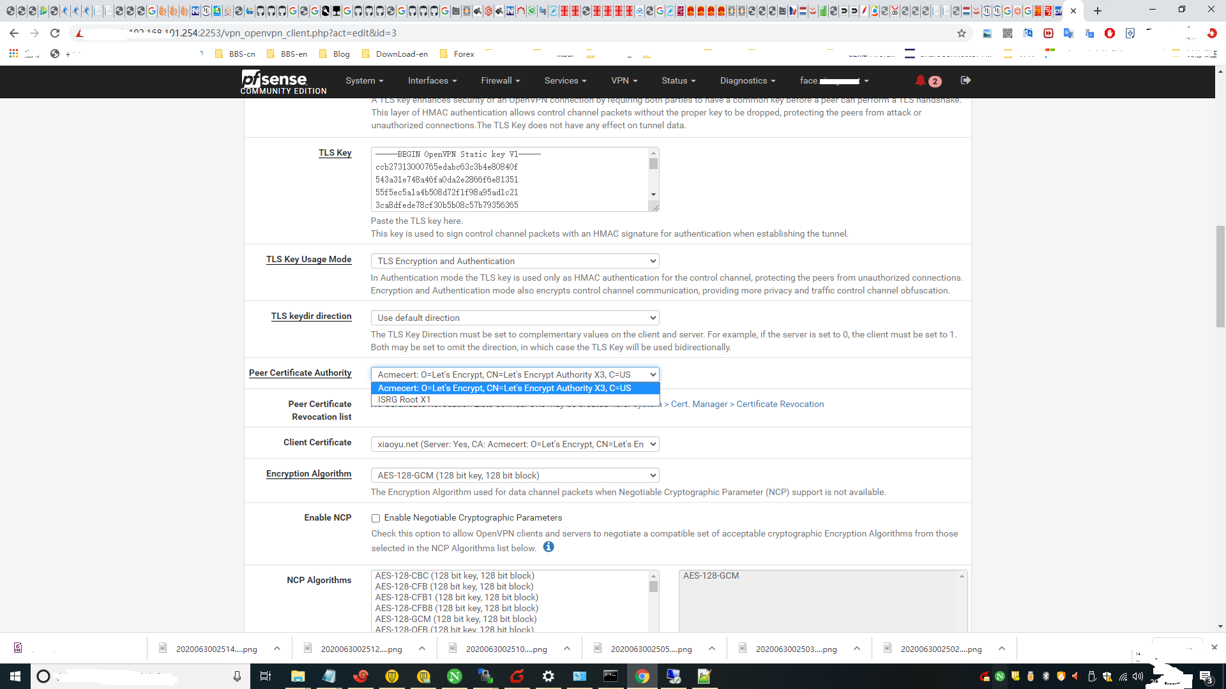This screenshot has width=1226, height=689.
Task: Select AES-128-CBC in NCP Algorithms list
Action: 455,575
